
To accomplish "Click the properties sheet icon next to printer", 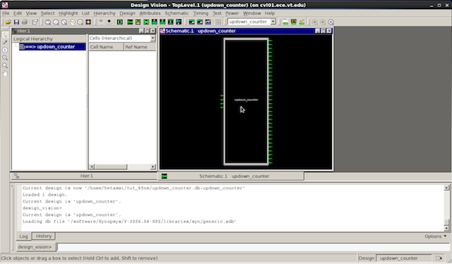I will tap(35, 22).
